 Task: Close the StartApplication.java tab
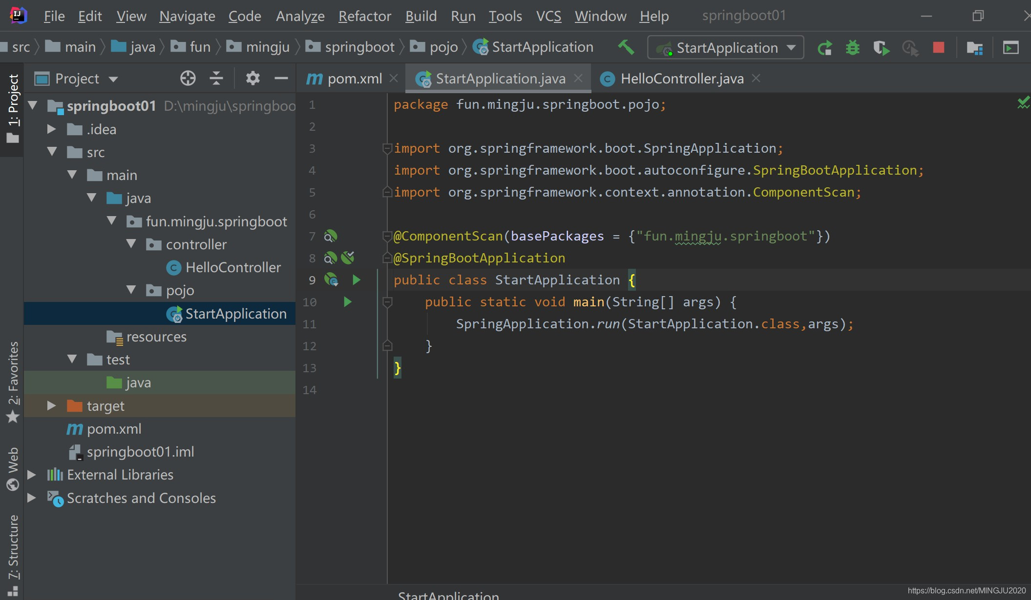click(578, 78)
